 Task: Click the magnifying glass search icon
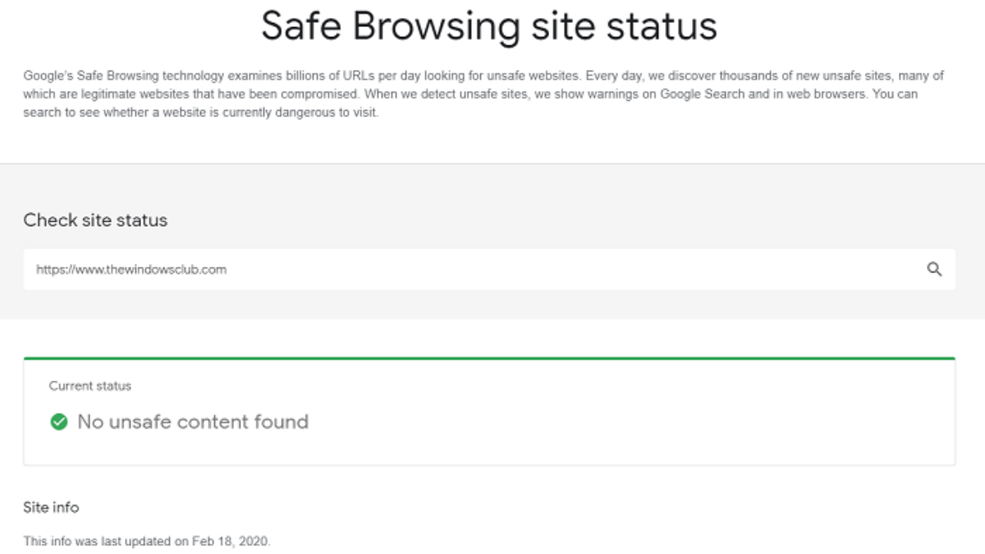tap(934, 269)
